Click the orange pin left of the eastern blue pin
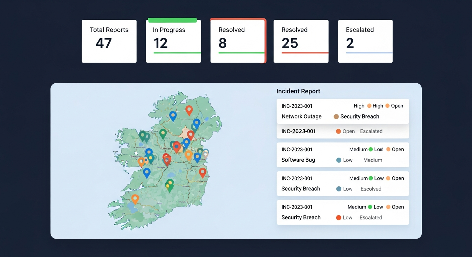The image size is (472, 257). tap(189, 155)
